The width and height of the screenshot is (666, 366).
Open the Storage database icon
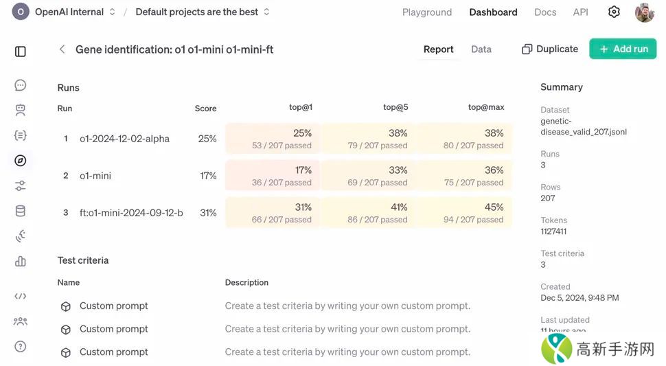(x=21, y=211)
